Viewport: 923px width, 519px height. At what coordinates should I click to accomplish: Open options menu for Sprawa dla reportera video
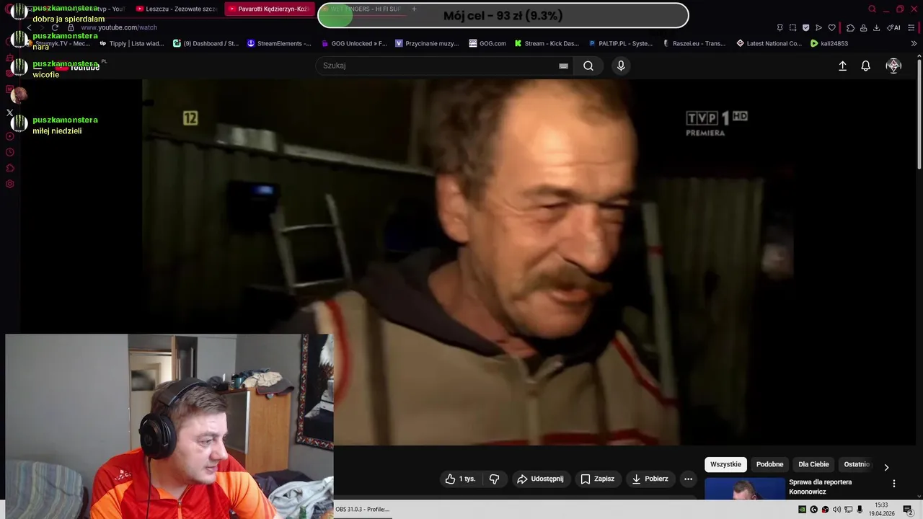tap(894, 484)
